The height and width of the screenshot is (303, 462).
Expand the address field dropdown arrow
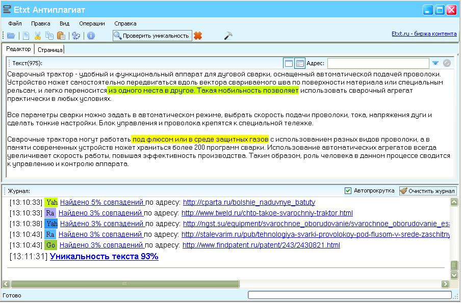coord(435,63)
